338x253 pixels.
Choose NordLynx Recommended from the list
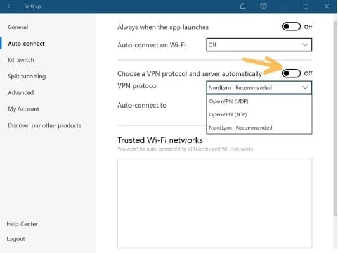(x=259, y=128)
